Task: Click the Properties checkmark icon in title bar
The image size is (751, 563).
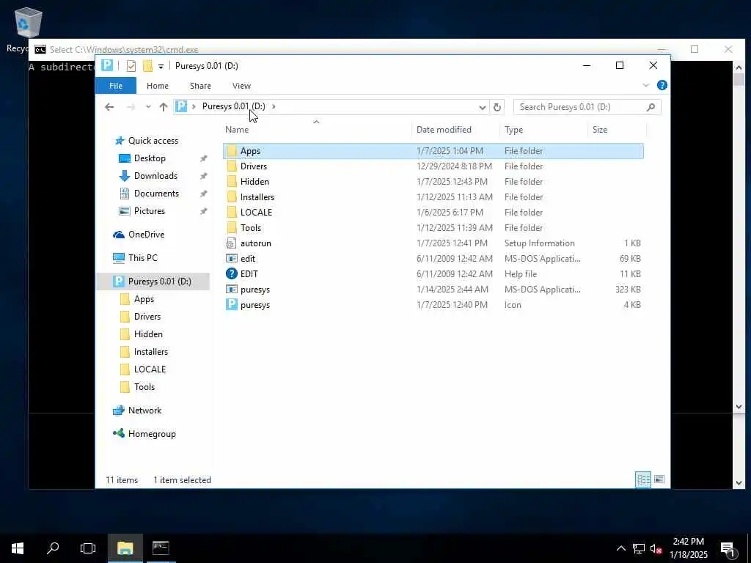Action: click(131, 66)
